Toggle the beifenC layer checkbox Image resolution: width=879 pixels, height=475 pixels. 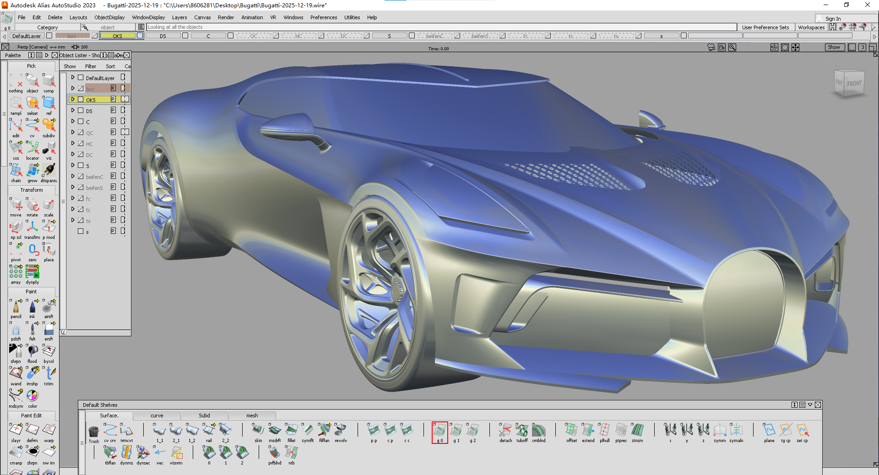tap(80, 176)
